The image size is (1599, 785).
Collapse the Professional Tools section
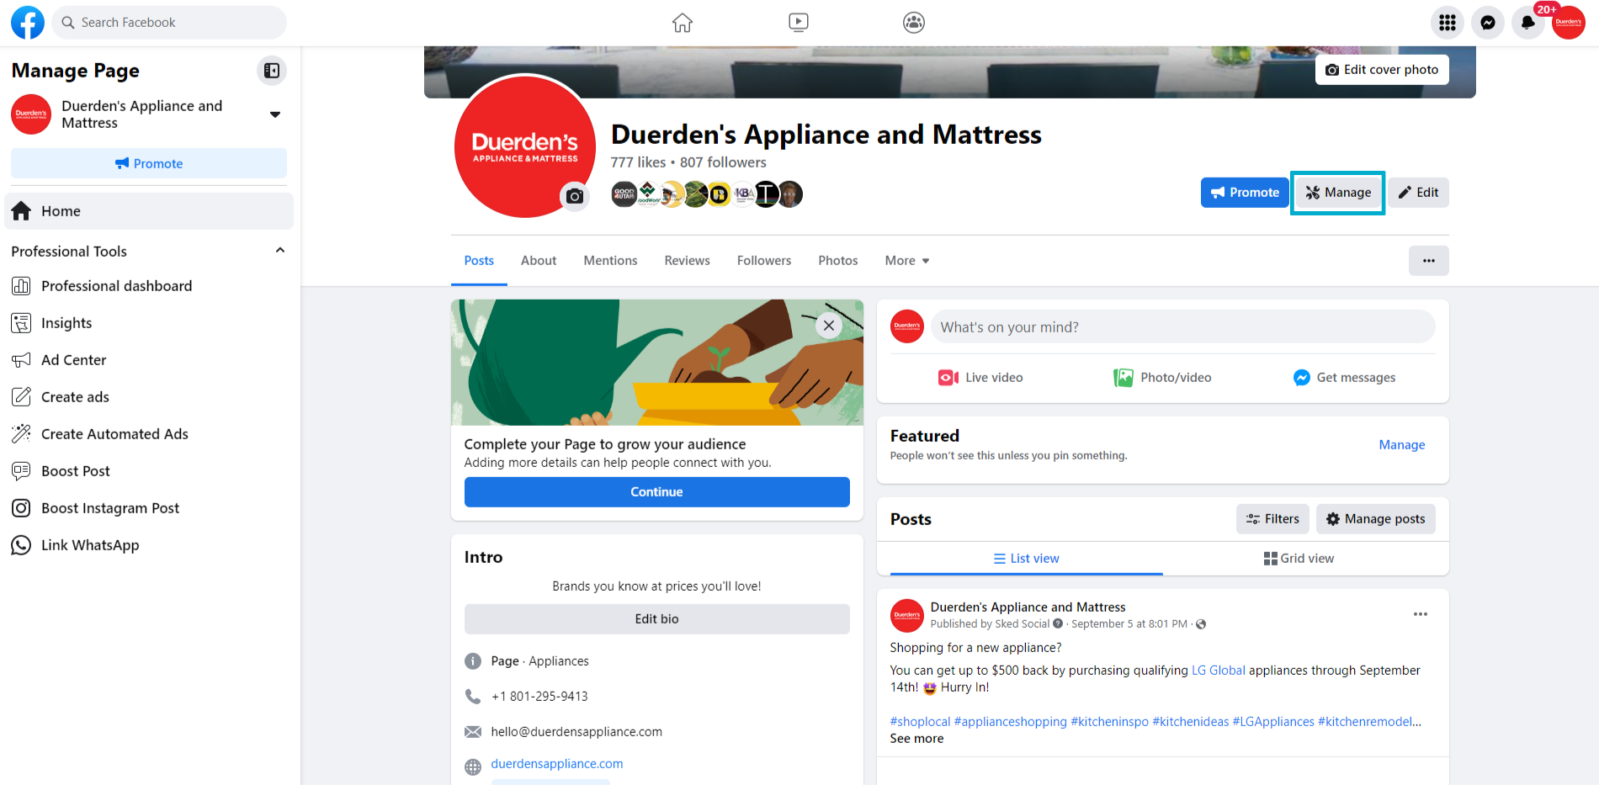click(280, 251)
